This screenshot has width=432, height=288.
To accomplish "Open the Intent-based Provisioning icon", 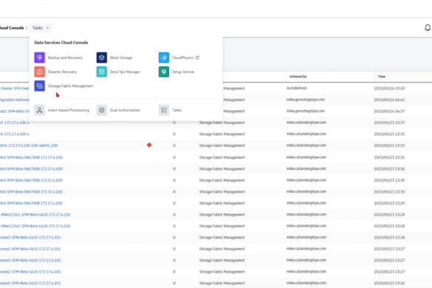I will point(39,110).
